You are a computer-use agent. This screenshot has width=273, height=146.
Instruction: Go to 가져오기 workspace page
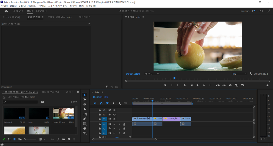[x=18, y=11]
